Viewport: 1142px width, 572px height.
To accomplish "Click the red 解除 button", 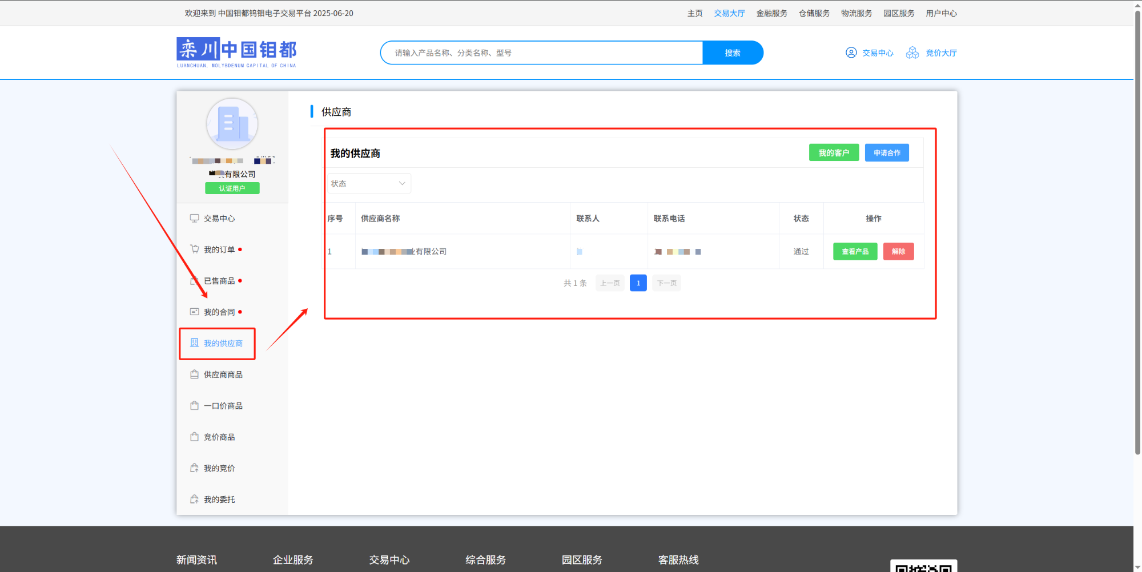I will click(x=898, y=251).
